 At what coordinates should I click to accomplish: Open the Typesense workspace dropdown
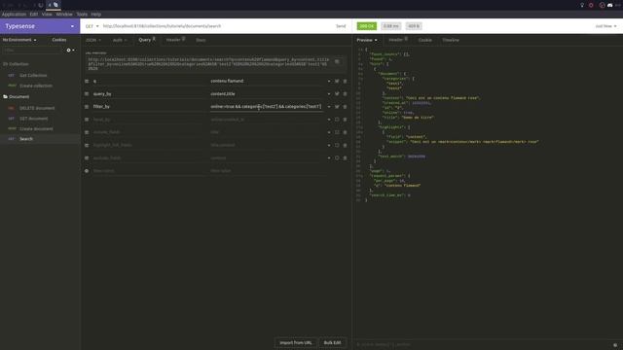point(40,26)
